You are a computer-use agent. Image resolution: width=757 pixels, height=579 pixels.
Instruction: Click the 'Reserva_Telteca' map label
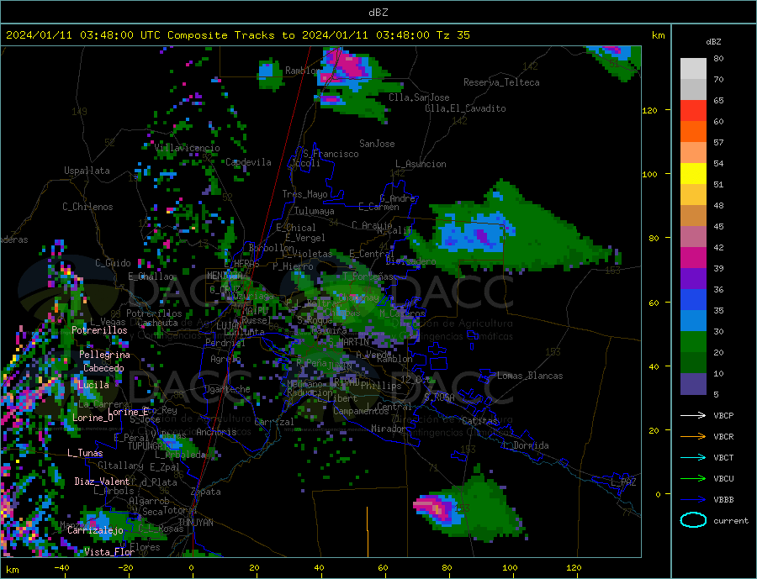pos(501,82)
